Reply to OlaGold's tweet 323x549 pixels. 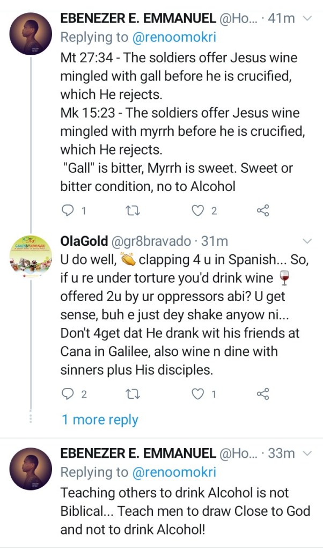[x=68, y=394]
